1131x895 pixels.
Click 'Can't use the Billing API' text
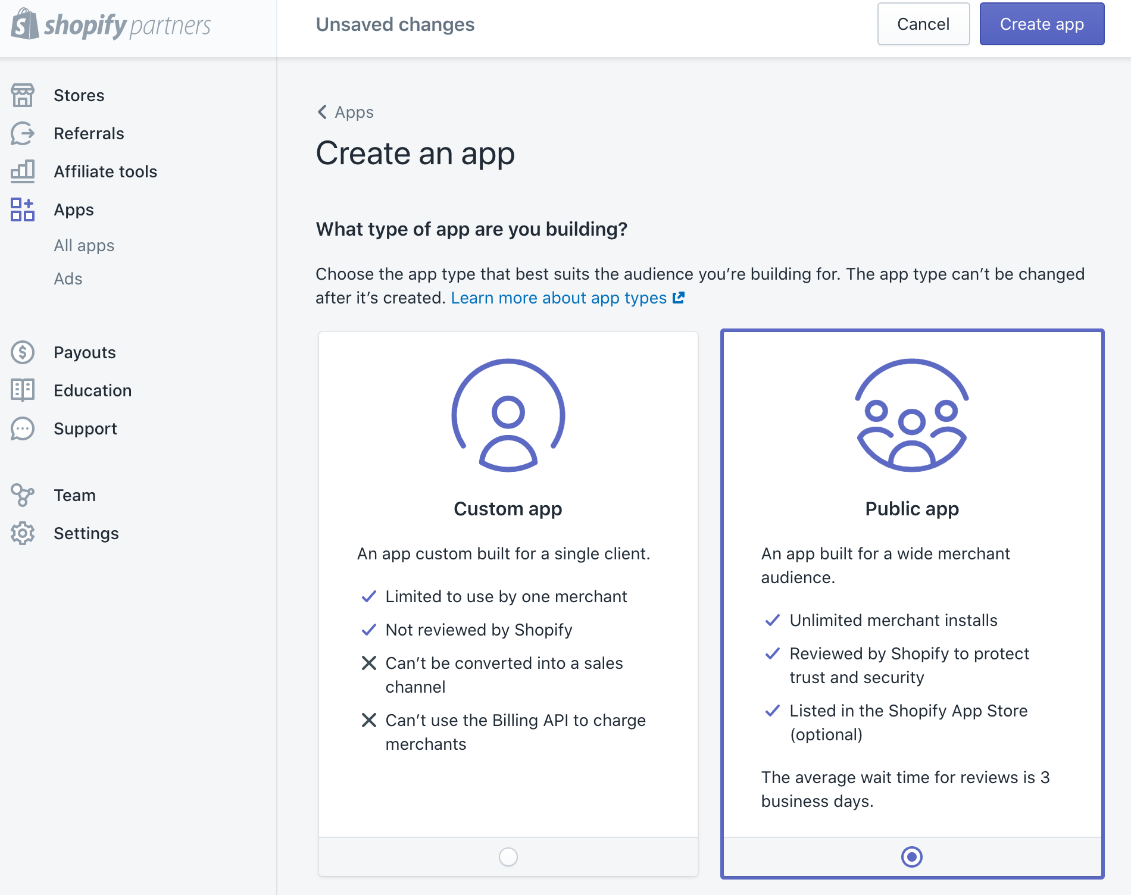click(515, 732)
